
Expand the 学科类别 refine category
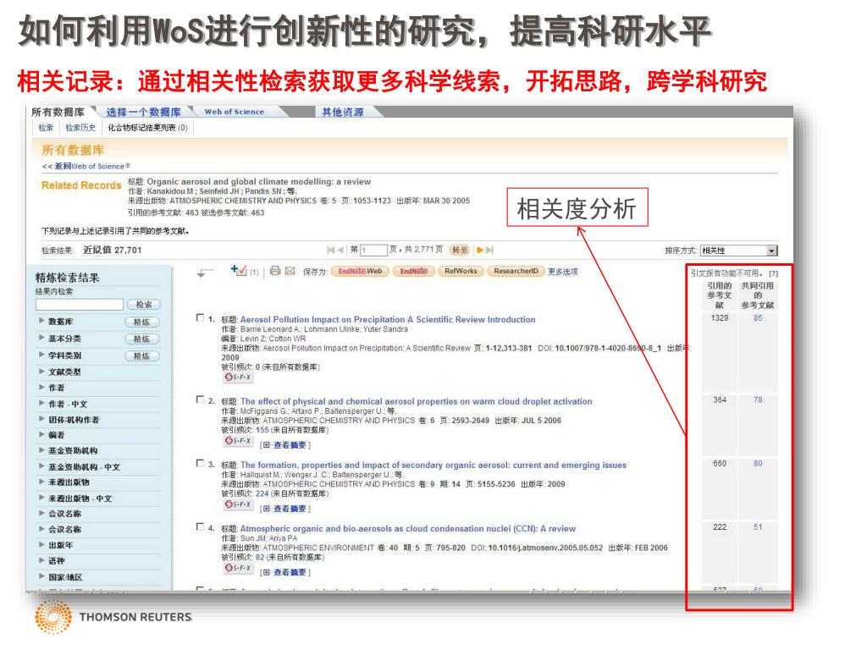(x=42, y=355)
